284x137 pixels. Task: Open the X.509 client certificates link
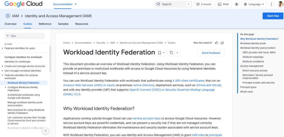[188, 81]
